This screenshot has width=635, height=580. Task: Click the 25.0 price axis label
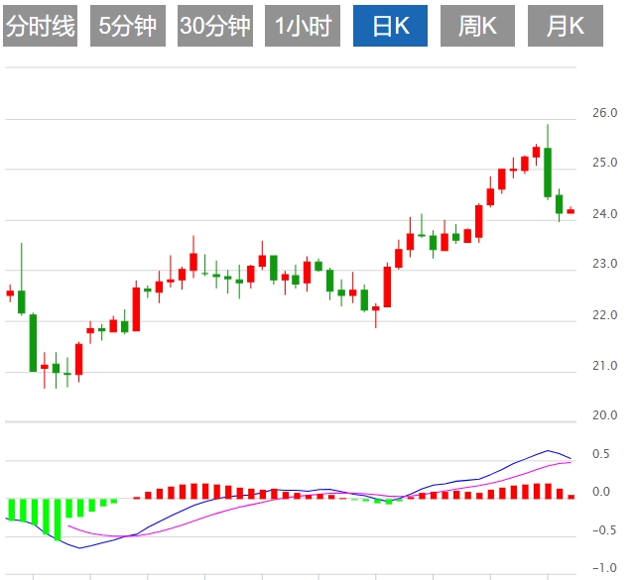(x=604, y=163)
